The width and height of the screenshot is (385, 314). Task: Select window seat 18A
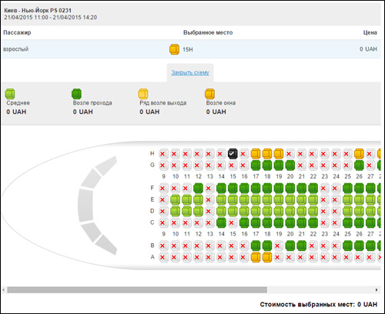pos(267,257)
